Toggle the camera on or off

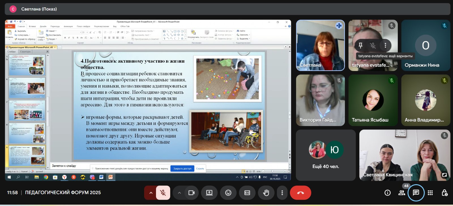point(191,193)
